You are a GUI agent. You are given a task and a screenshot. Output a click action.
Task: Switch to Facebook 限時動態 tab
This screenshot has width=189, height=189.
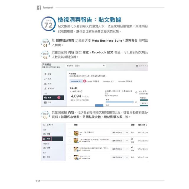pos(92,82)
